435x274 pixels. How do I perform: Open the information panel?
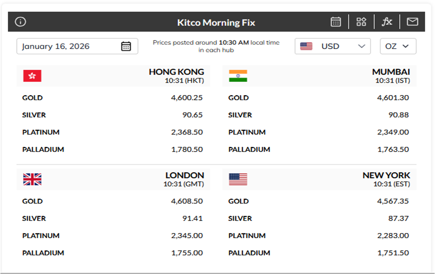[20, 21]
